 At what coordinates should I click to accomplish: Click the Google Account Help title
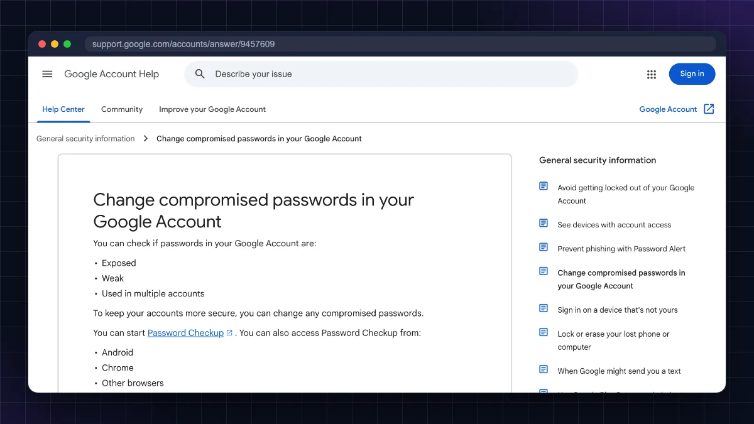click(112, 74)
